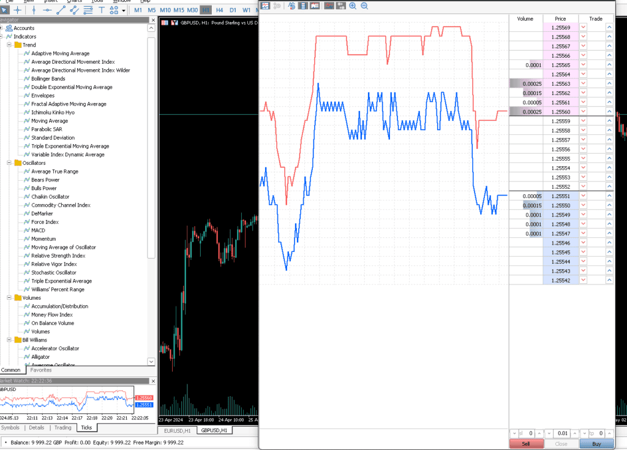Screen dimensions: 627x450
Task: Open the Symbols tab in Market Watch
Action: click(10, 427)
